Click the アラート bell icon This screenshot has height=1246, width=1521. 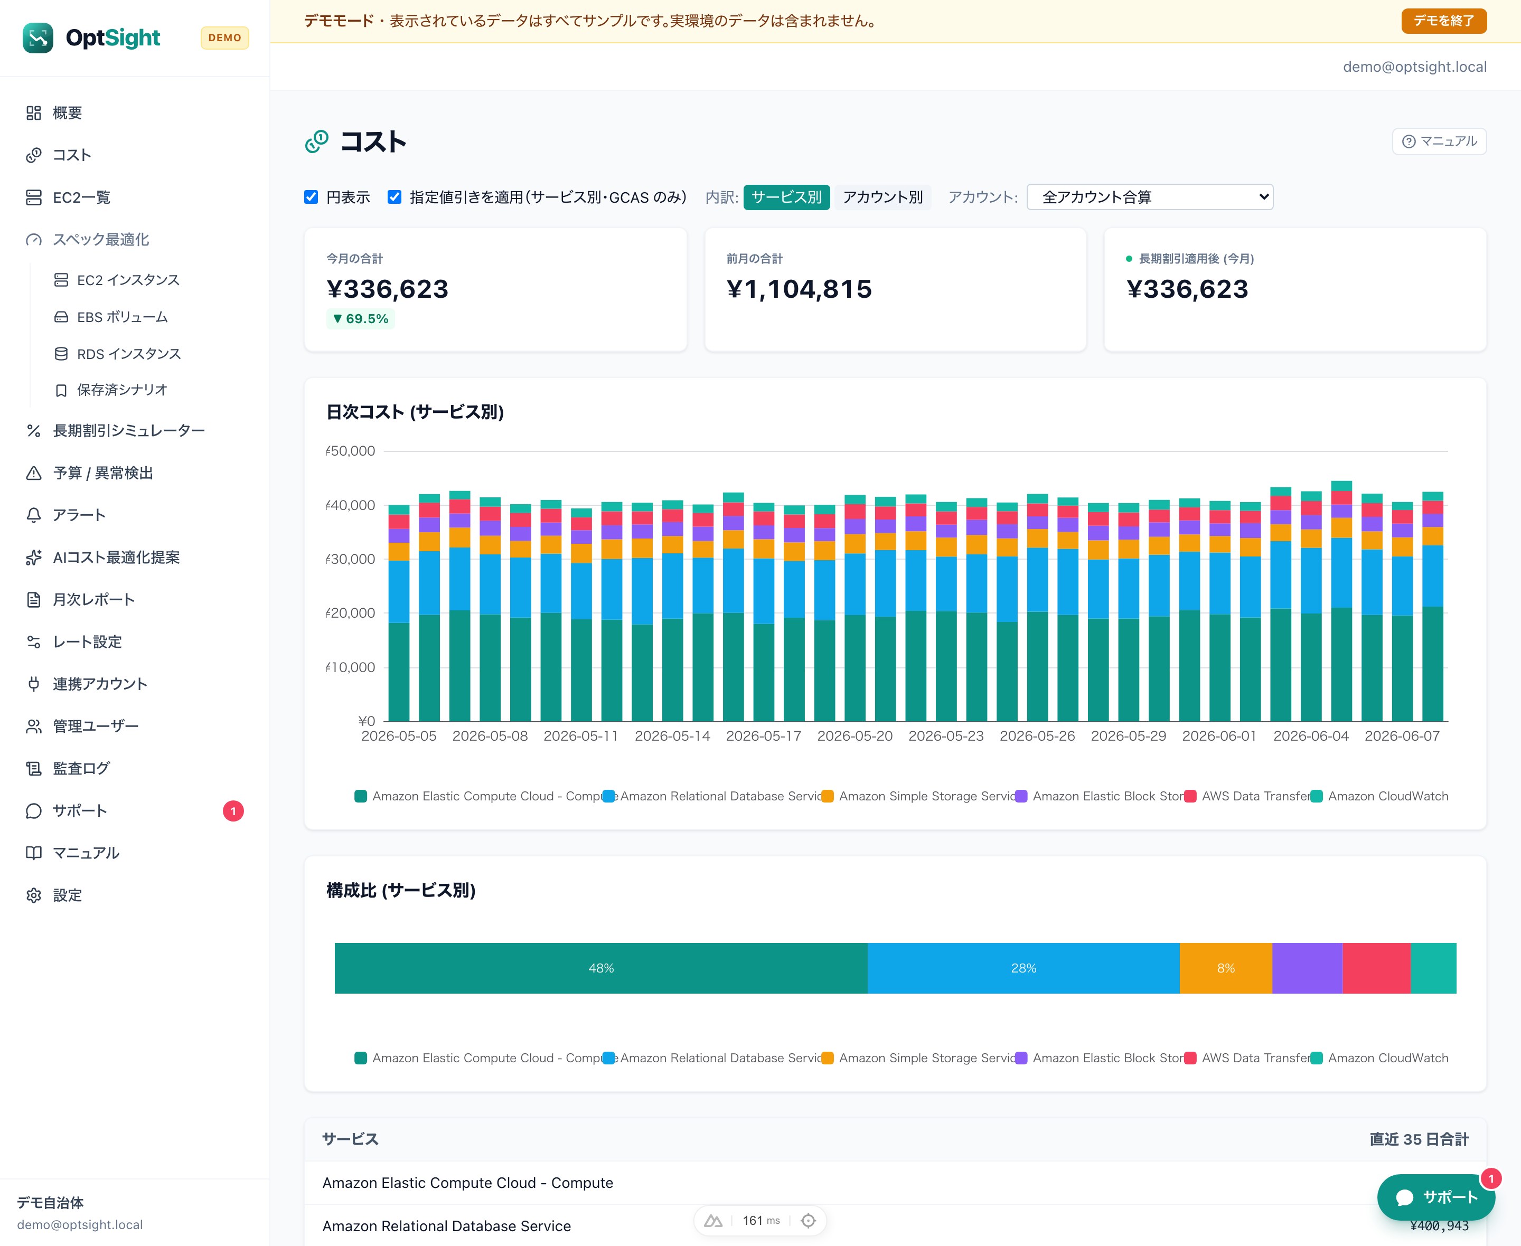pyautogui.click(x=34, y=515)
